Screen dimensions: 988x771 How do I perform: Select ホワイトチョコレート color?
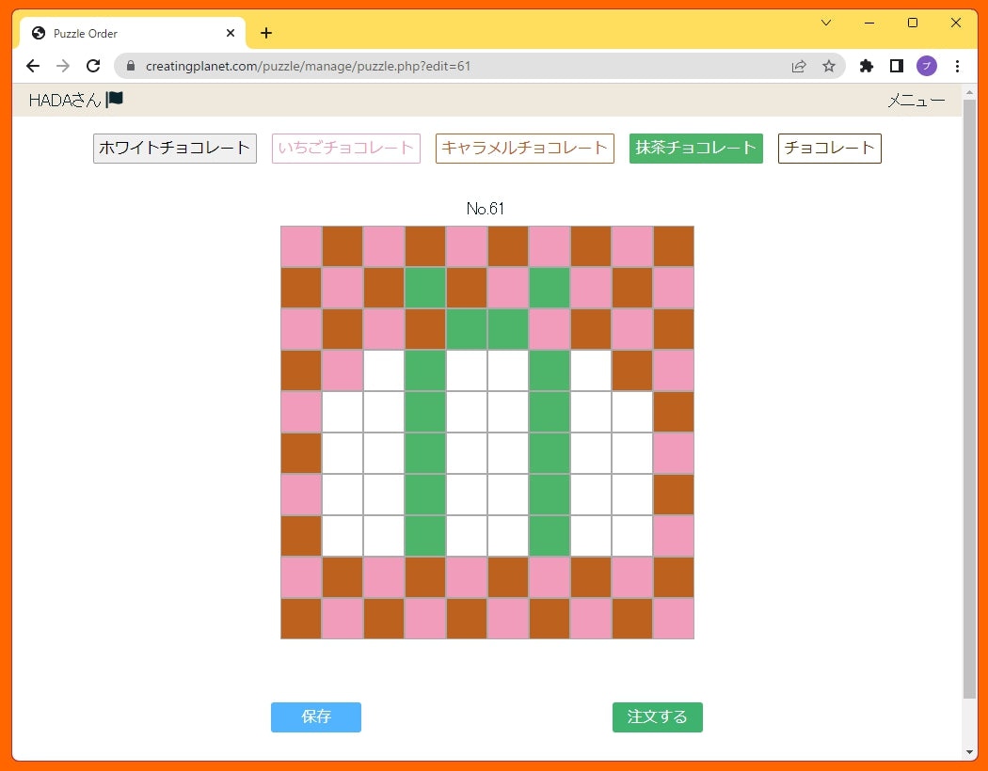point(175,149)
